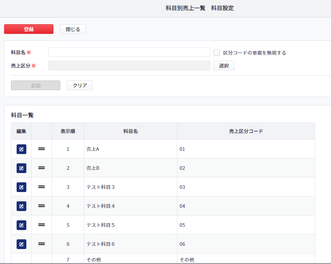The image size is (331, 264).
Task: Select the テスト科目6 name cell
Action: [130, 244]
